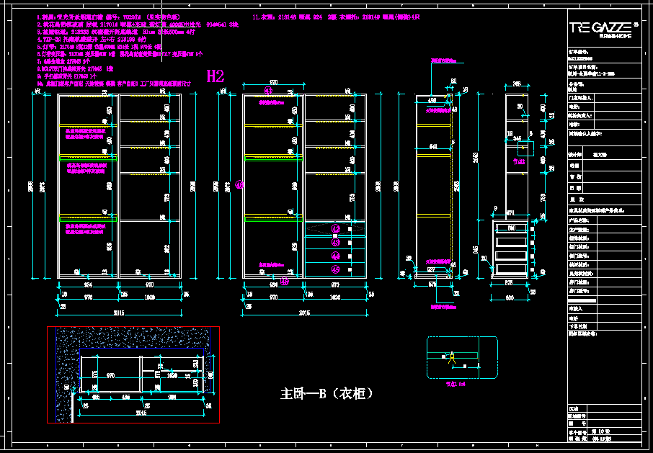Click the rounded dashed node detail frame
Screen dimensions: 653x453
(462, 358)
